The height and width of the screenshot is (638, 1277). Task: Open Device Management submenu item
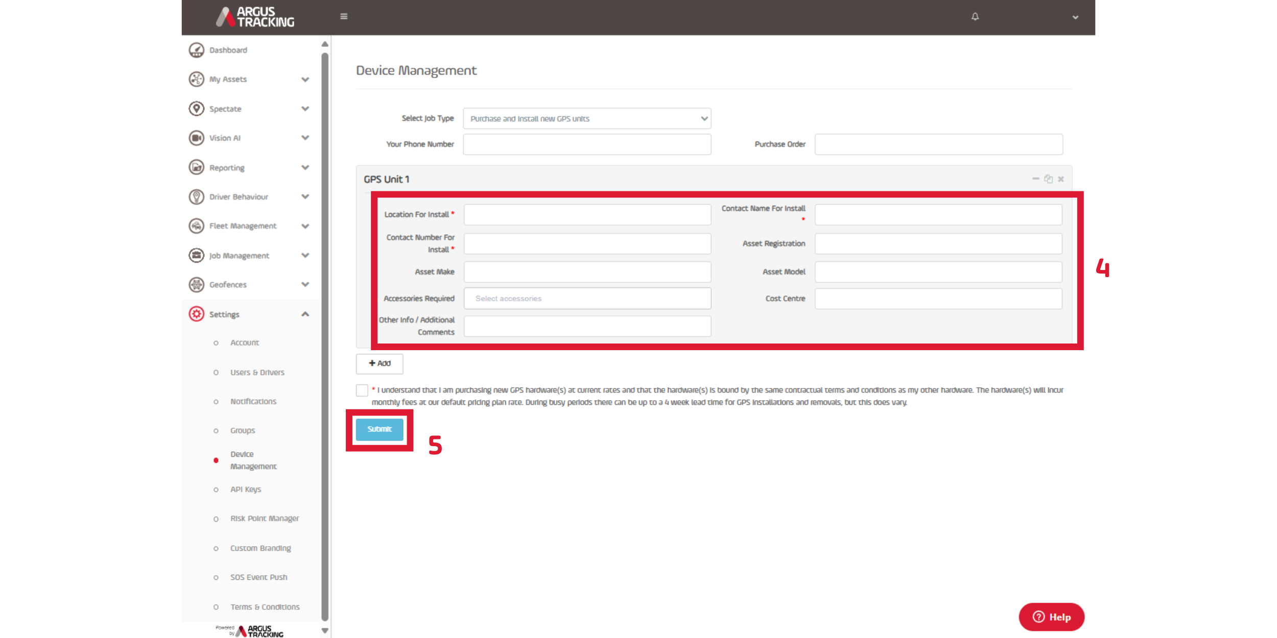click(253, 460)
